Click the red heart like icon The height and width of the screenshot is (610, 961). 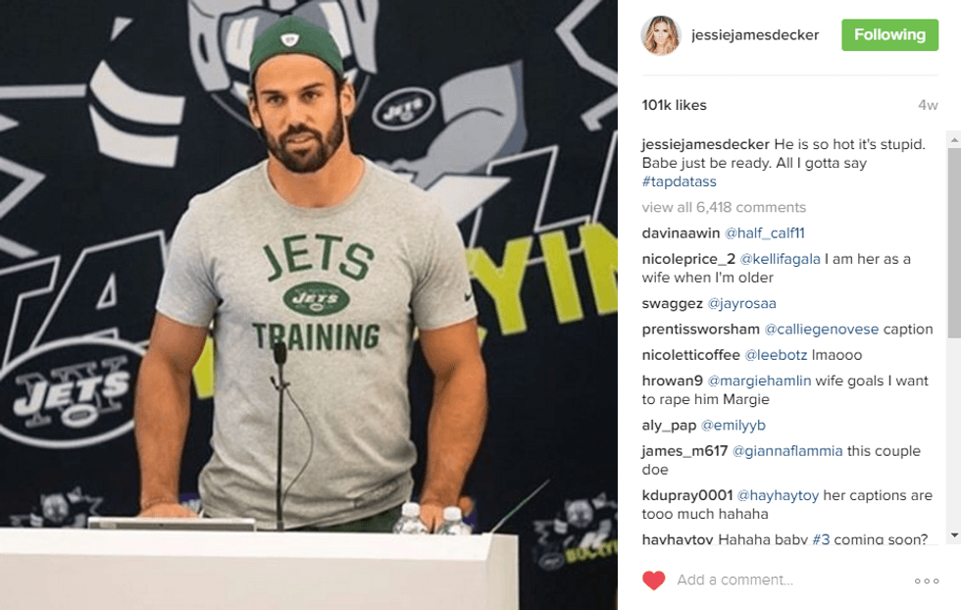coord(653,580)
